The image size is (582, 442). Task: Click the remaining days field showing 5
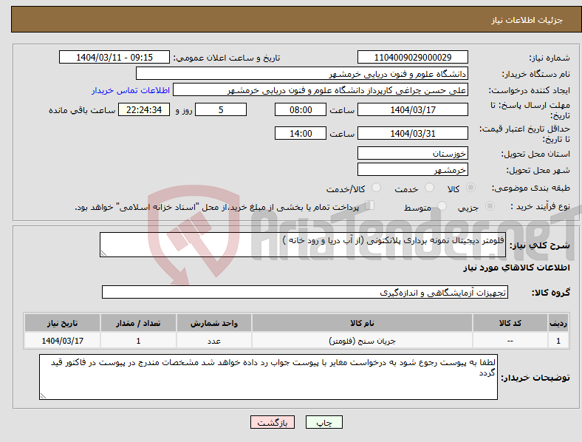click(221, 109)
